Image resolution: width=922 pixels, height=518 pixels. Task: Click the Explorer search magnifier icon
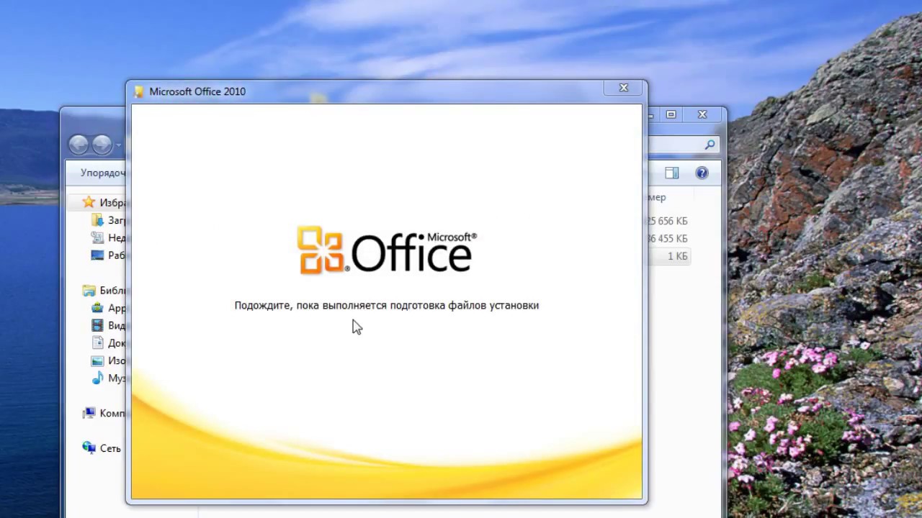pyautogui.click(x=710, y=145)
